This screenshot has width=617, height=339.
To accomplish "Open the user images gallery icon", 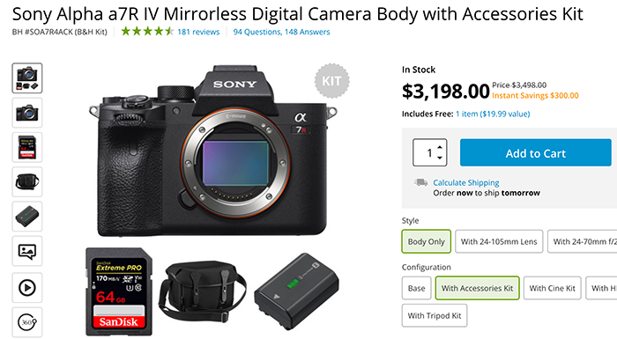I will point(27,251).
